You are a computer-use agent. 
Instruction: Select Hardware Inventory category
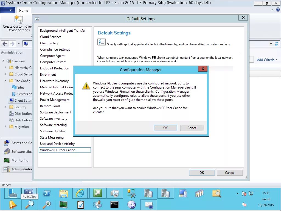pos(54,81)
